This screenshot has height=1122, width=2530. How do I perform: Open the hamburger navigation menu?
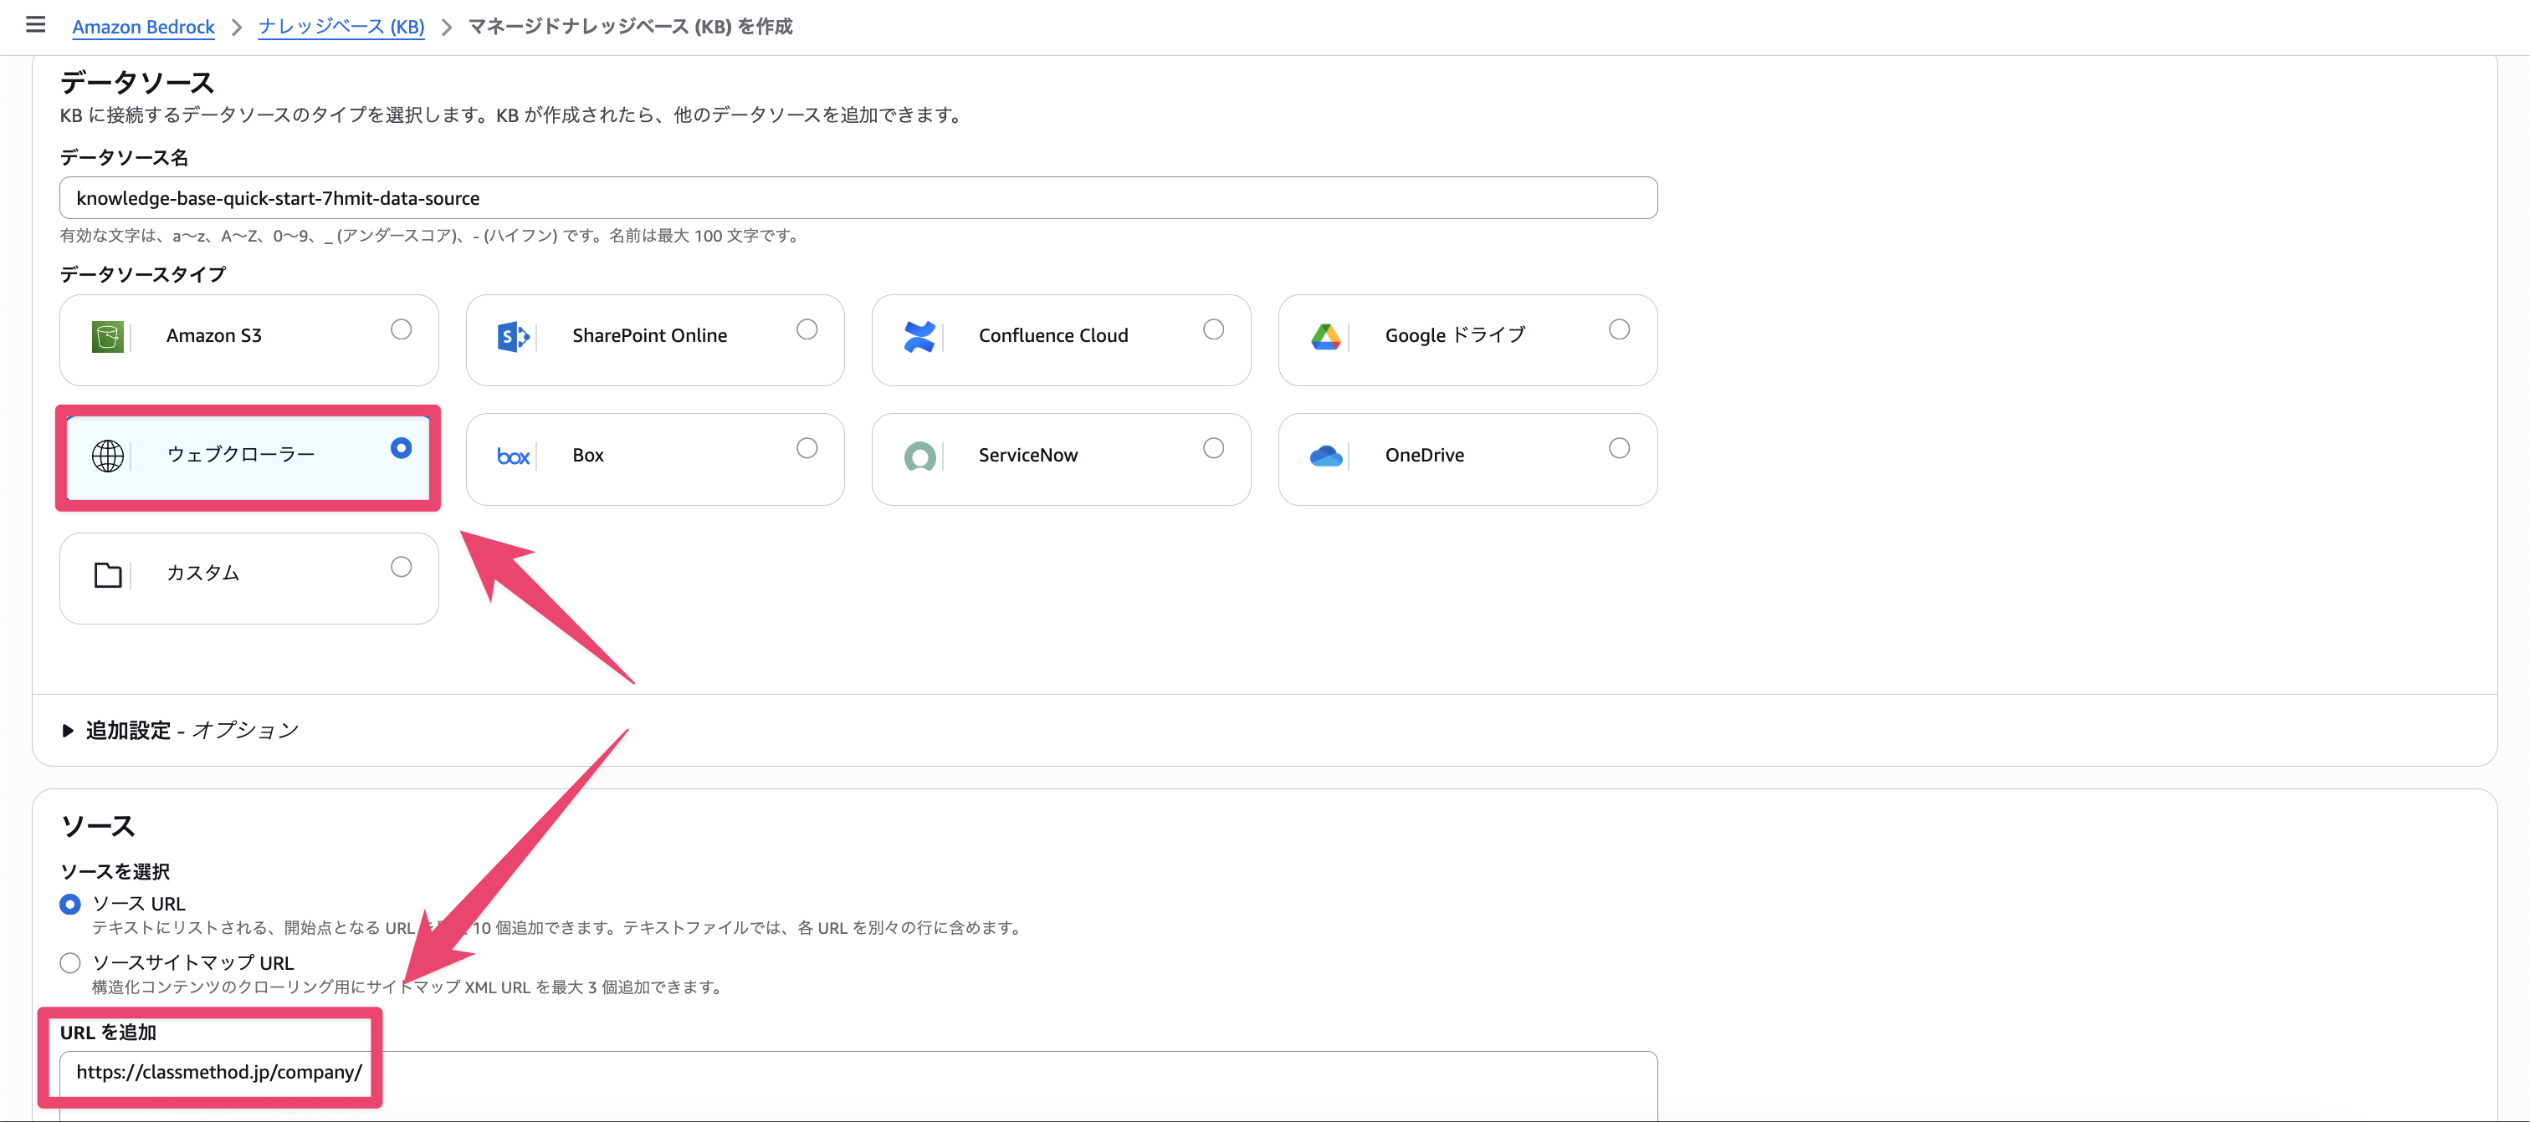tap(36, 24)
